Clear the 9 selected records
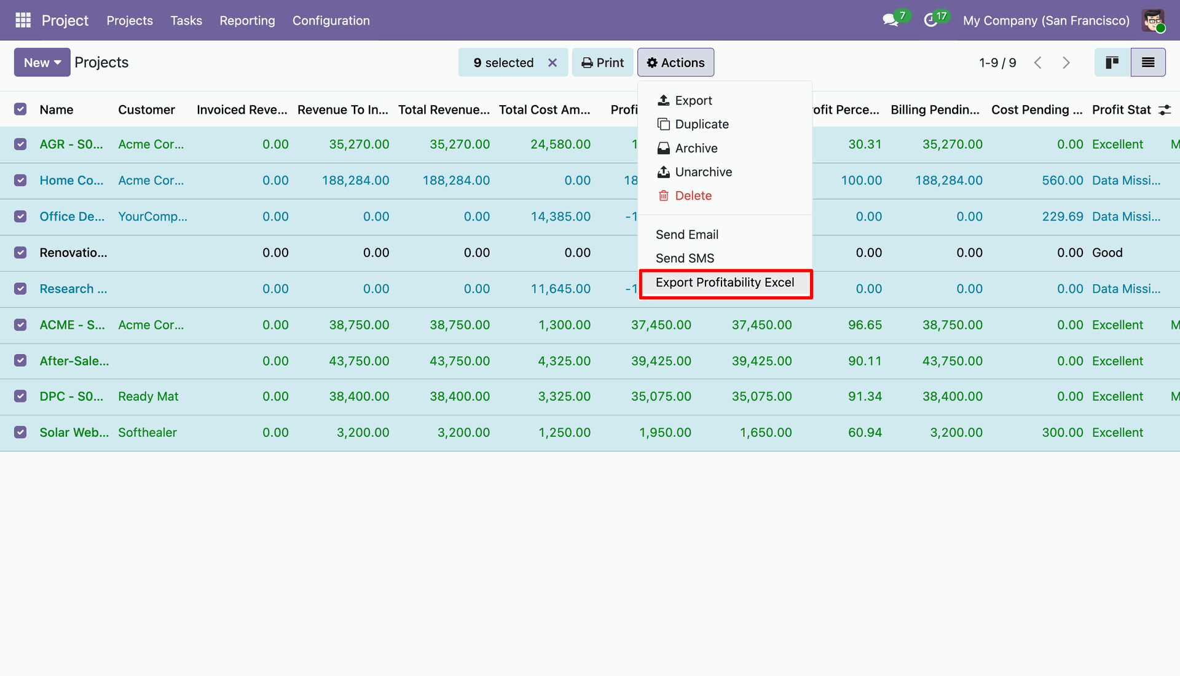The image size is (1180, 676). [553, 63]
